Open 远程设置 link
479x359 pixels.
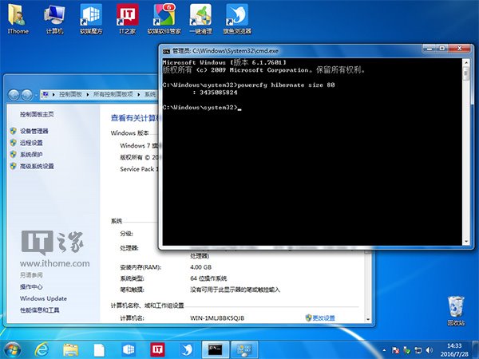click(x=30, y=143)
